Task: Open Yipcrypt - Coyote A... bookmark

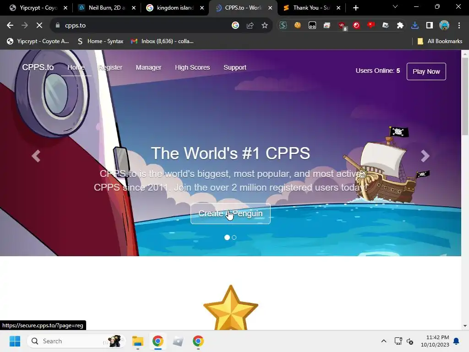Action: 38,41
